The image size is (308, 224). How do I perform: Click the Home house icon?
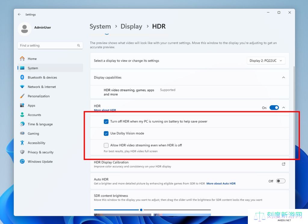pyautogui.click(x=22, y=59)
